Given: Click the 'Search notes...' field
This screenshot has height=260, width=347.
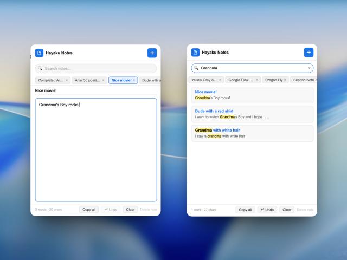Looking at the screenshot, I should click(96, 68).
